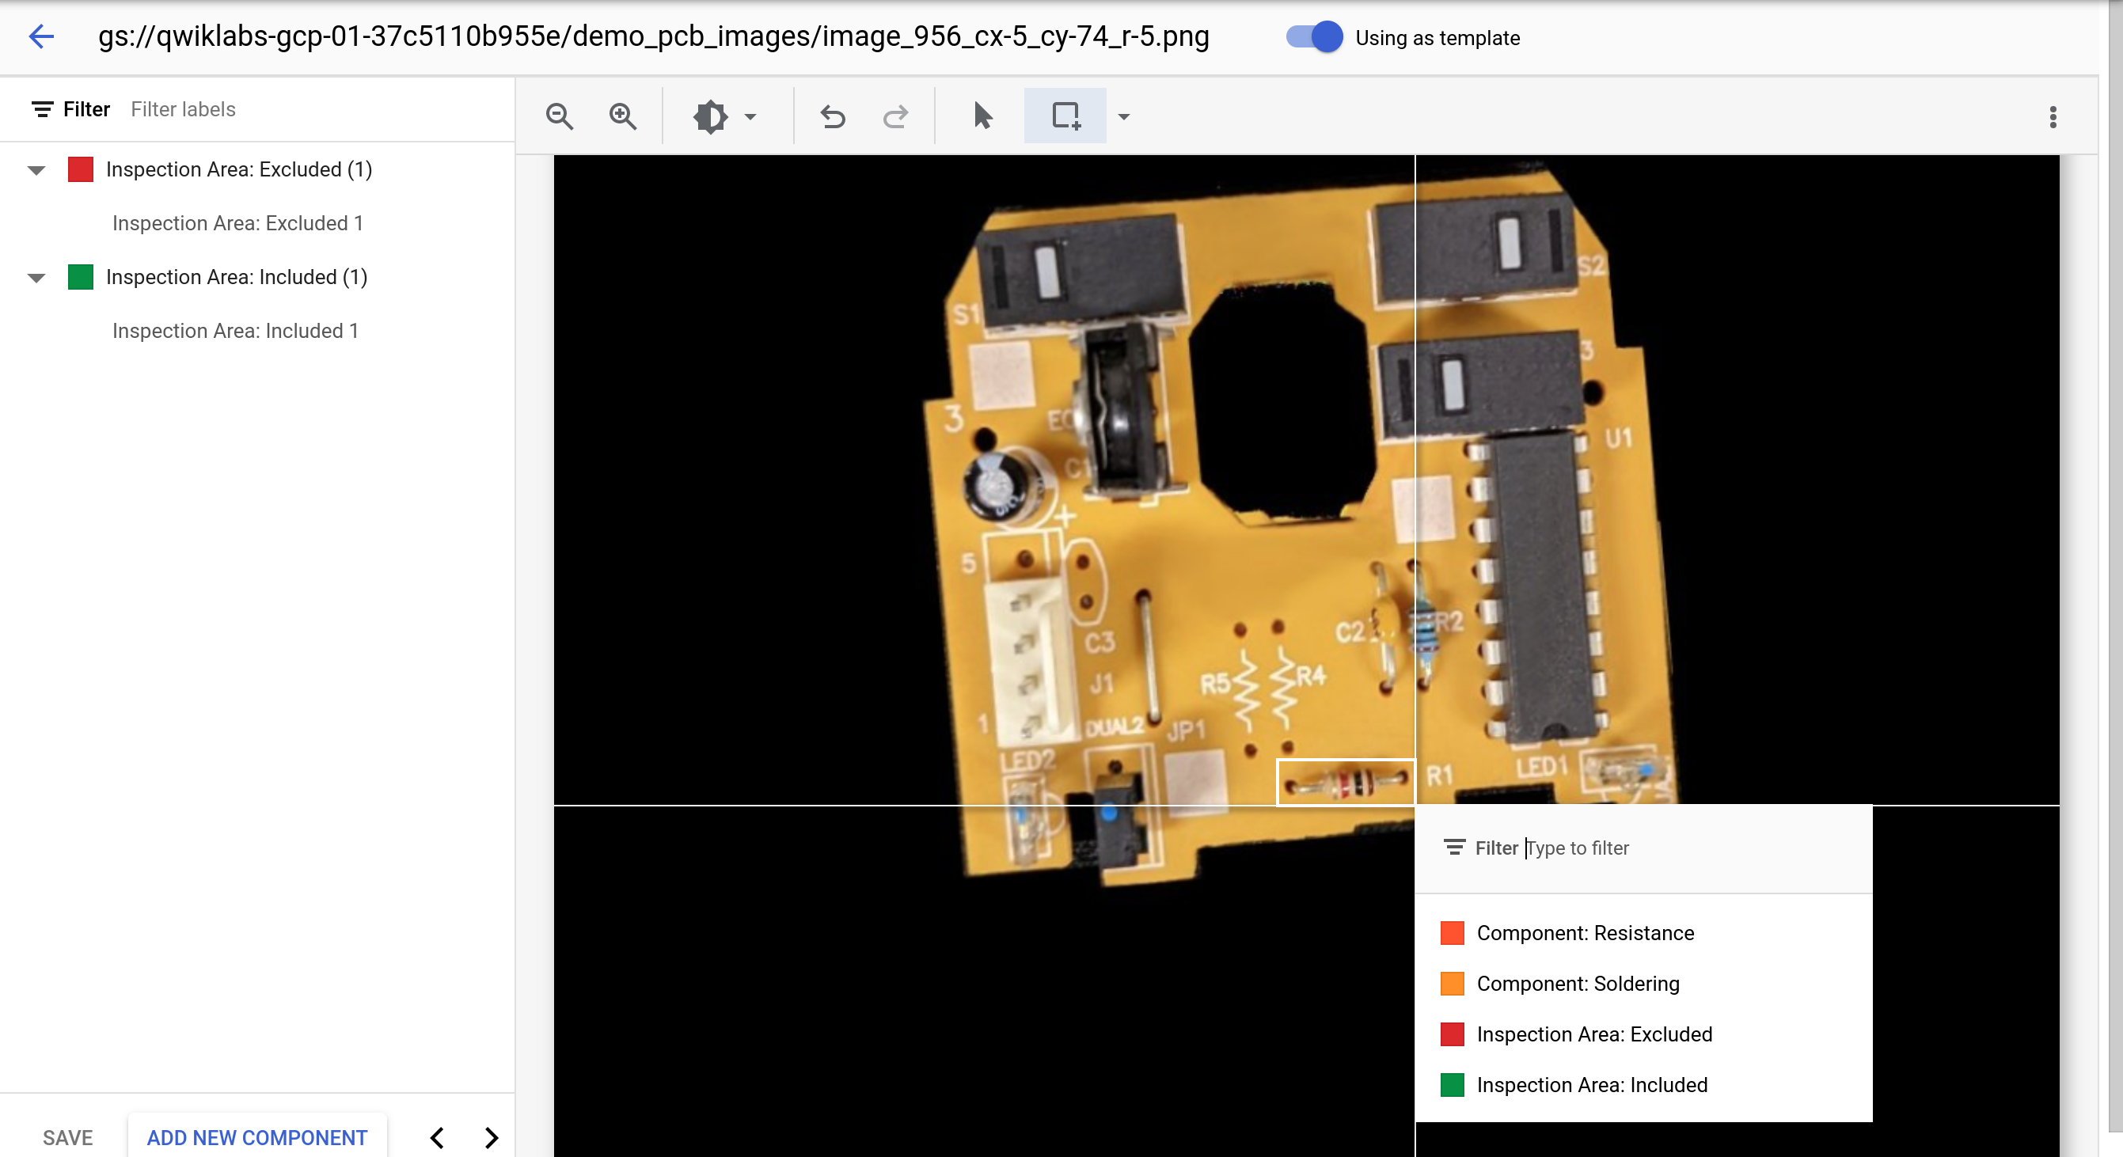Toggle the 'Using as template' switch

[x=1311, y=39]
